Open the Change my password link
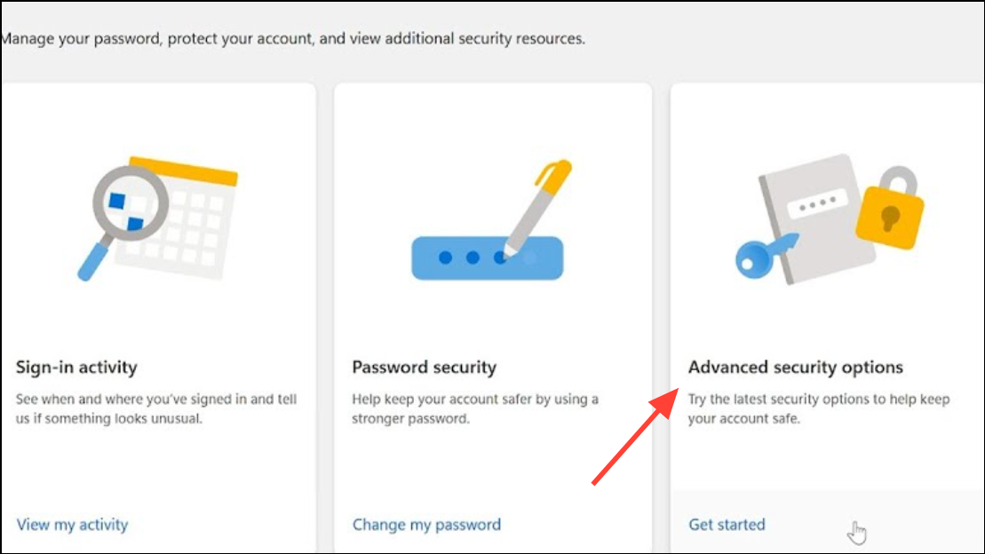Viewport: 985px width, 554px height. click(x=426, y=525)
